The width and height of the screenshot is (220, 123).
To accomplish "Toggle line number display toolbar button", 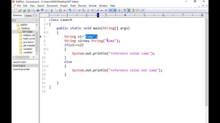I will pos(115,10).
